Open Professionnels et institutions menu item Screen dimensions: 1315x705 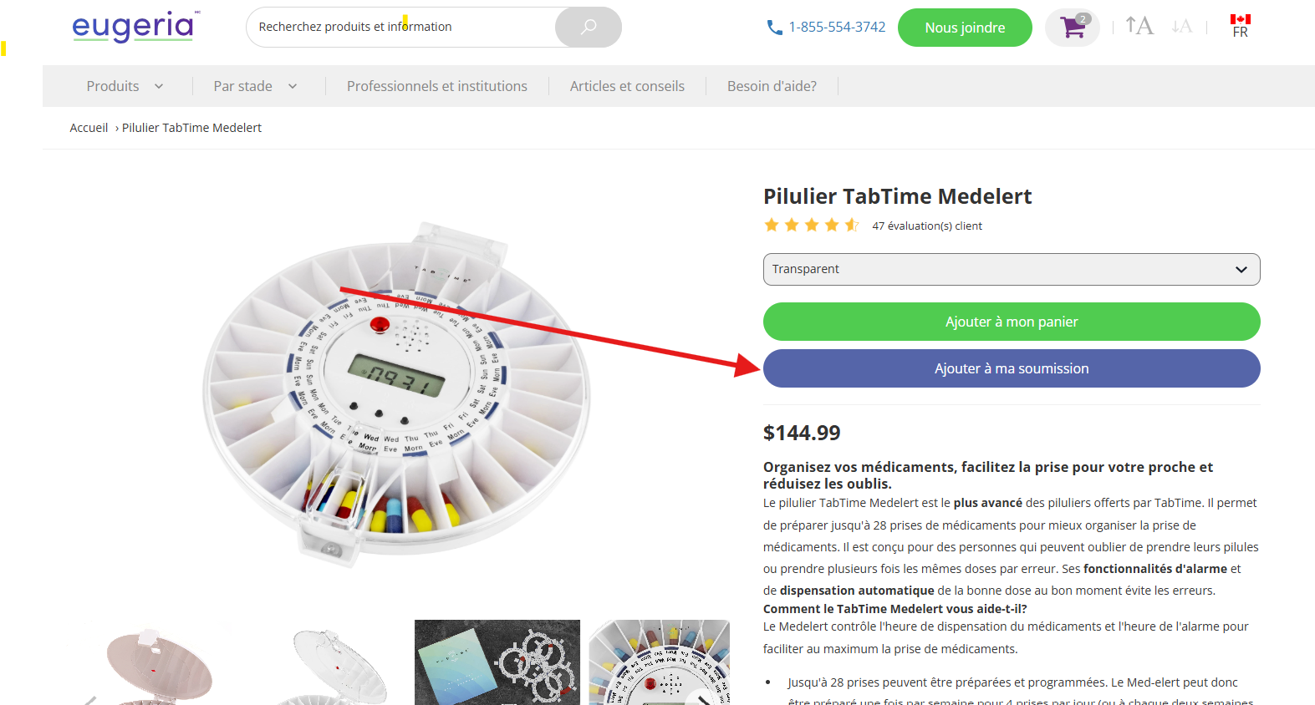point(436,86)
